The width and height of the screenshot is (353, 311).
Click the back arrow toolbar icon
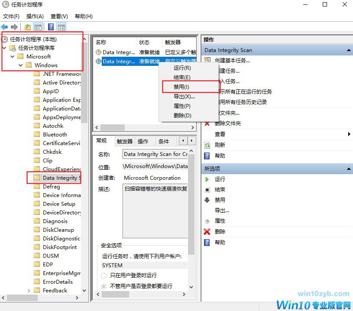pyautogui.click(x=5, y=27)
